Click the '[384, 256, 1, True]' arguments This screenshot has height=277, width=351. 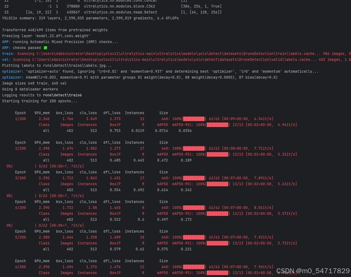(201, 6)
